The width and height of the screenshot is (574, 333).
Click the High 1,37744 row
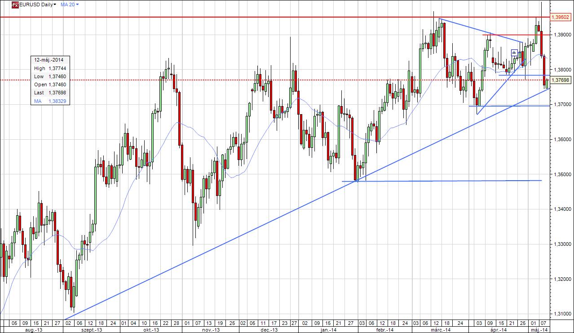[50, 68]
